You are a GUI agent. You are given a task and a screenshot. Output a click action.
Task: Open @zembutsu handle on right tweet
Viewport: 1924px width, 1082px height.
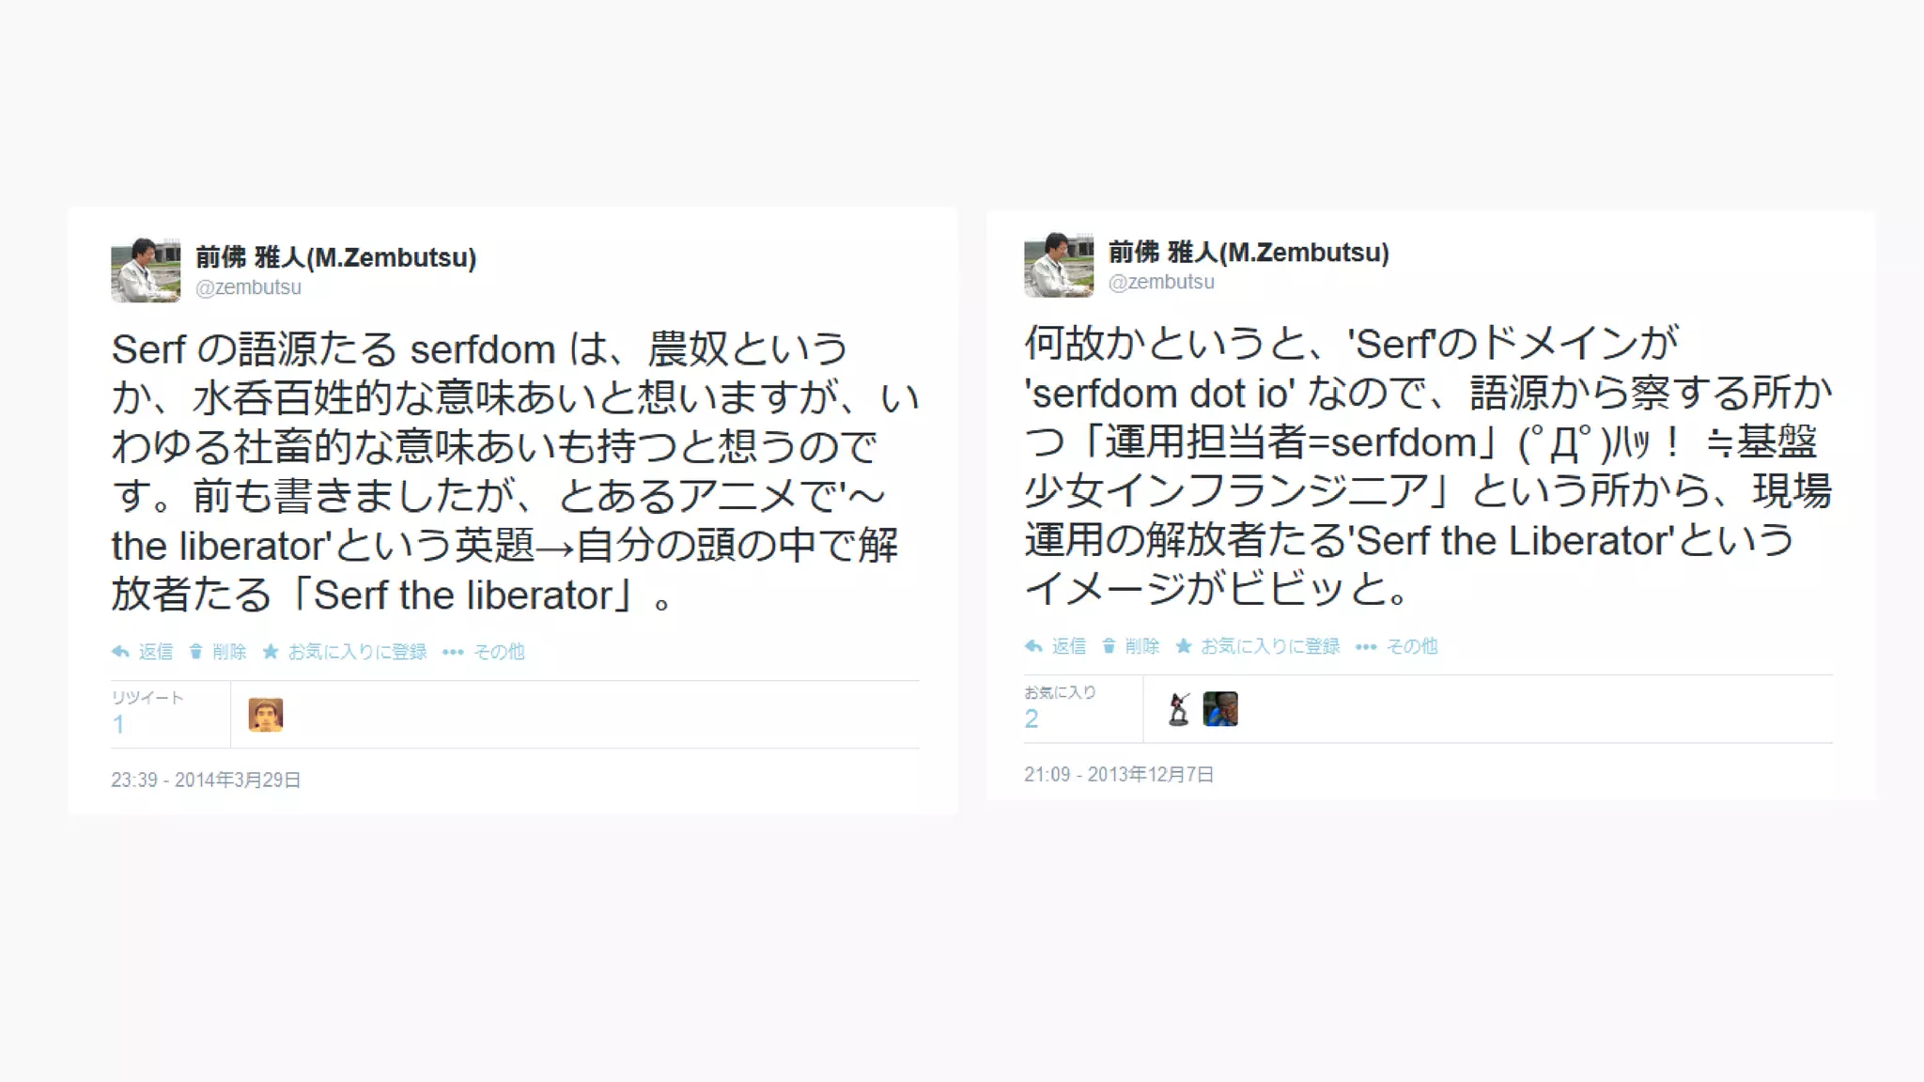[1161, 282]
